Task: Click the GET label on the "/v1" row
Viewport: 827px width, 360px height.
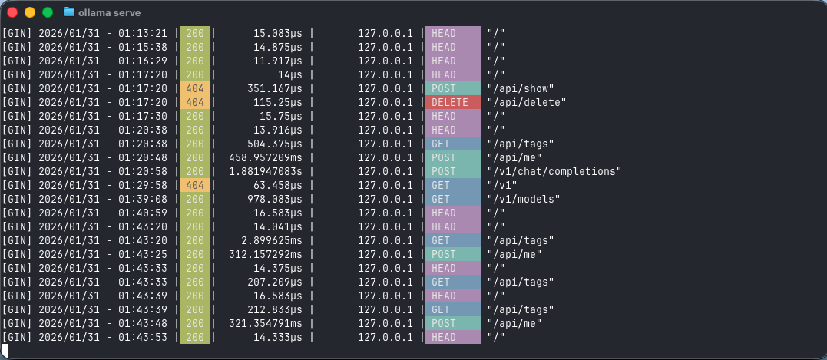Action: pos(453,185)
